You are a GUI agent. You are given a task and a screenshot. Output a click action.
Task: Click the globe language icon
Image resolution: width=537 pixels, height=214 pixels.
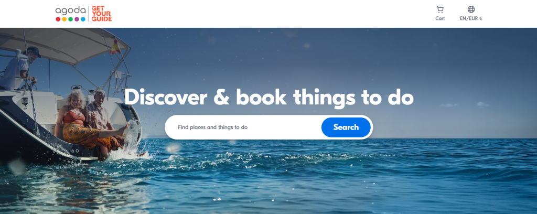[x=471, y=9]
